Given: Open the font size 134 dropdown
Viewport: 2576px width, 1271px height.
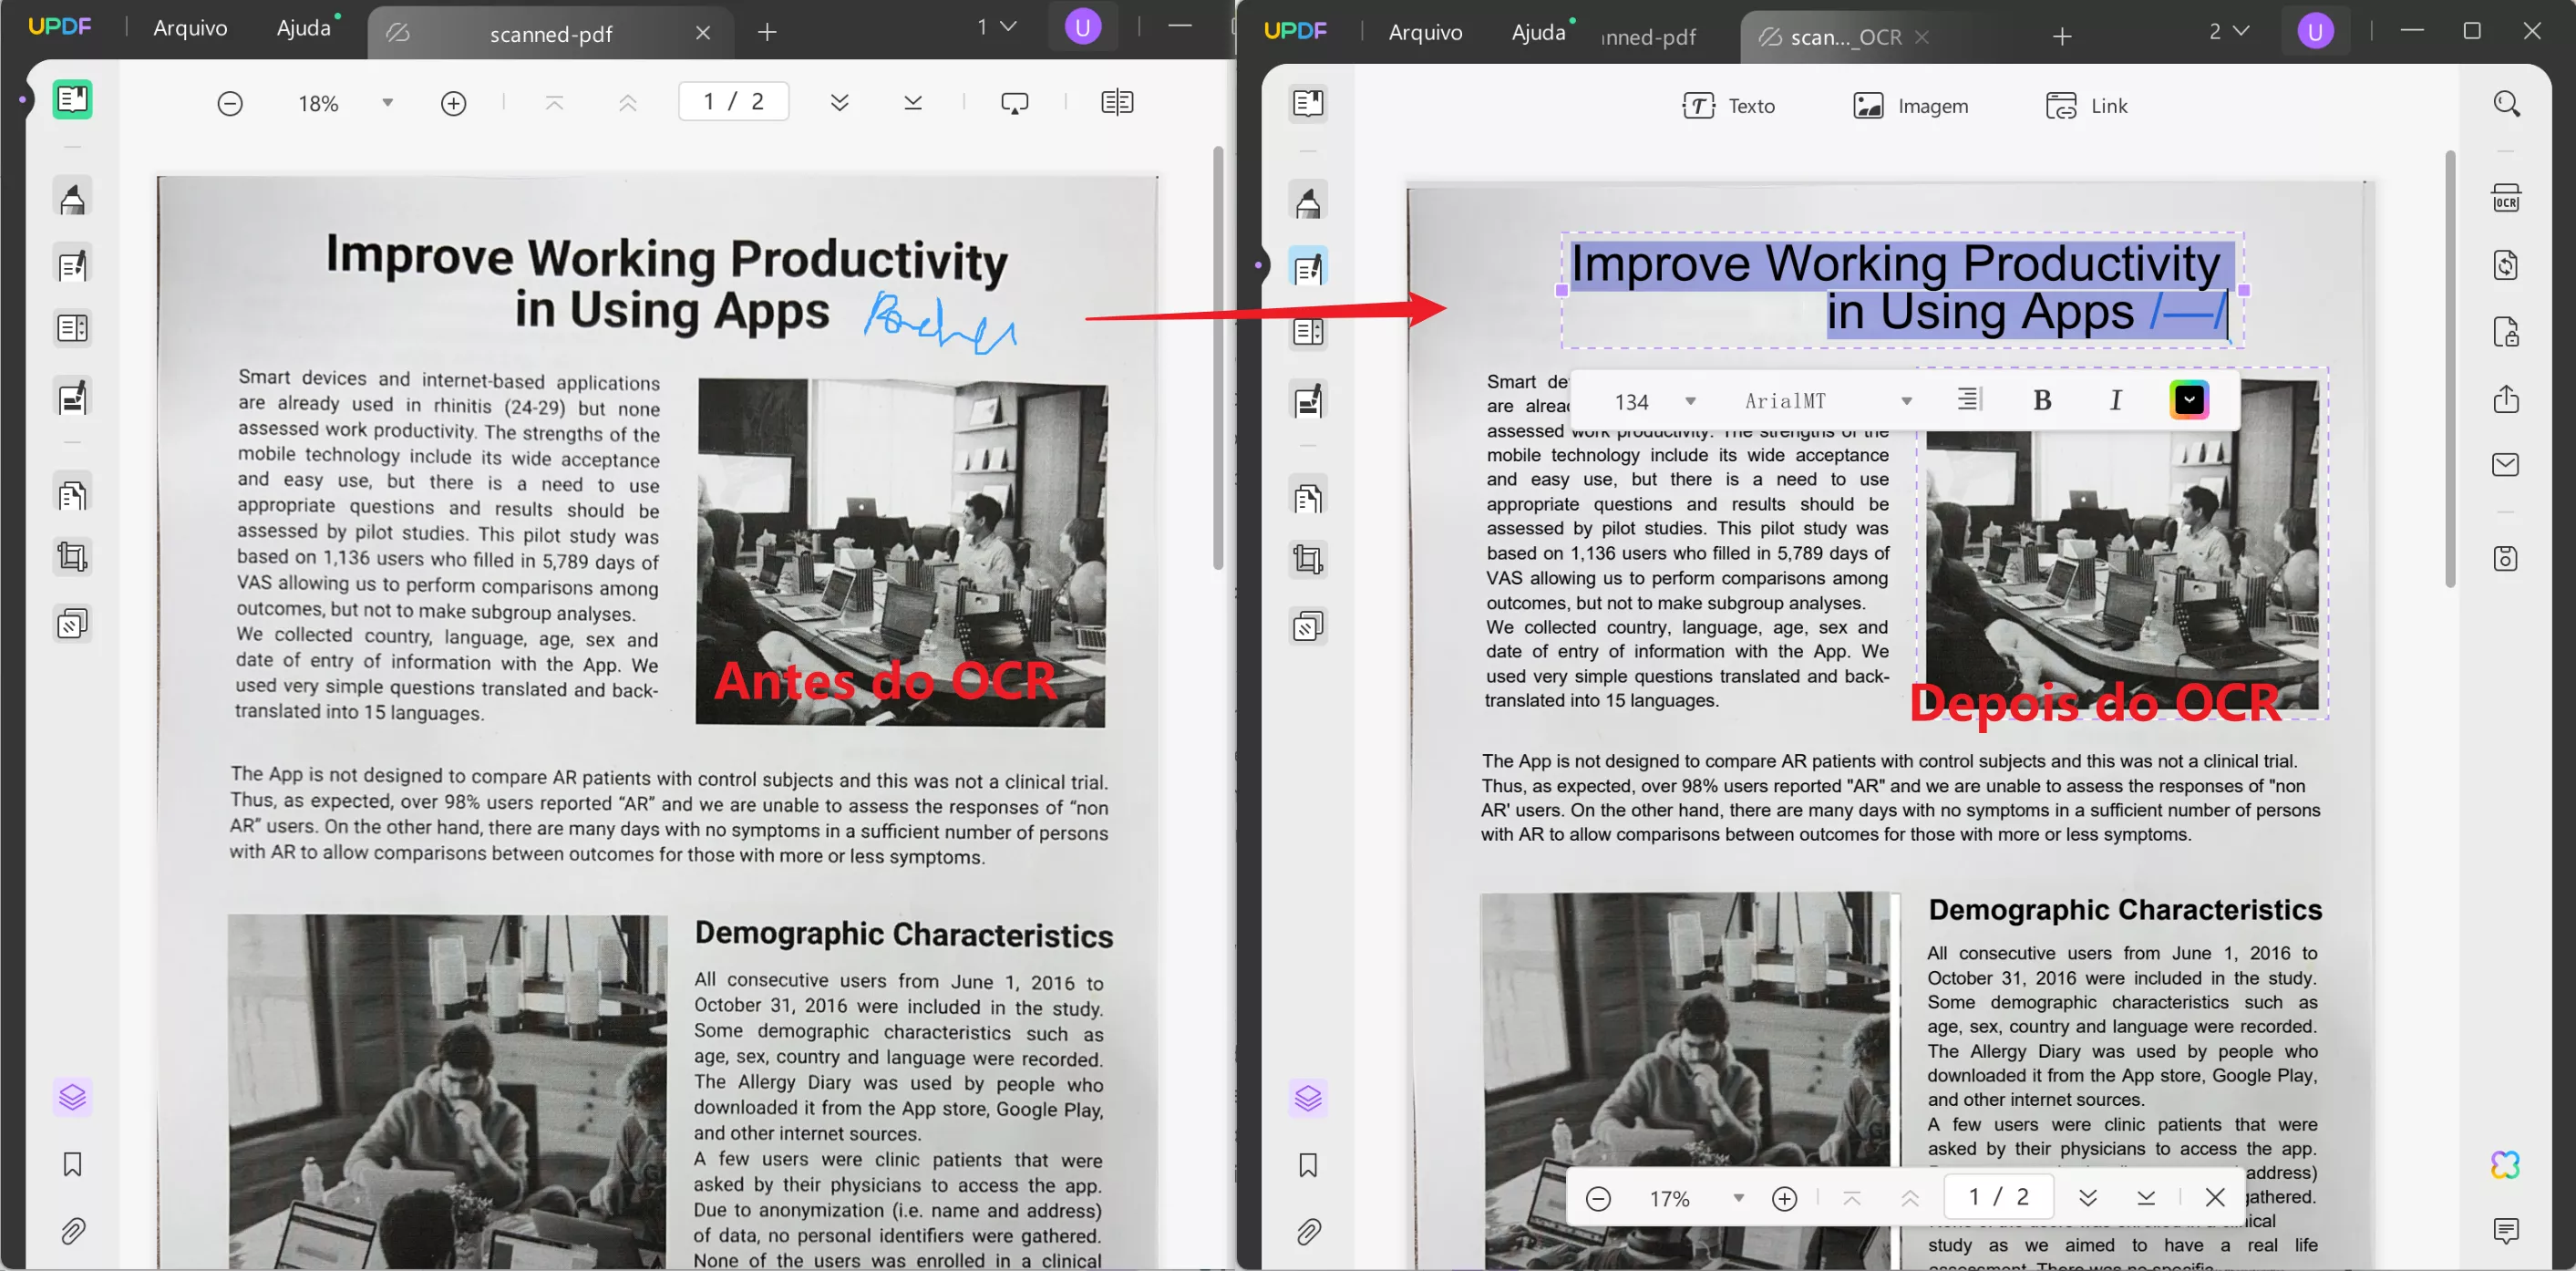Looking at the screenshot, I should pyautogui.click(x=1690, y=402).
